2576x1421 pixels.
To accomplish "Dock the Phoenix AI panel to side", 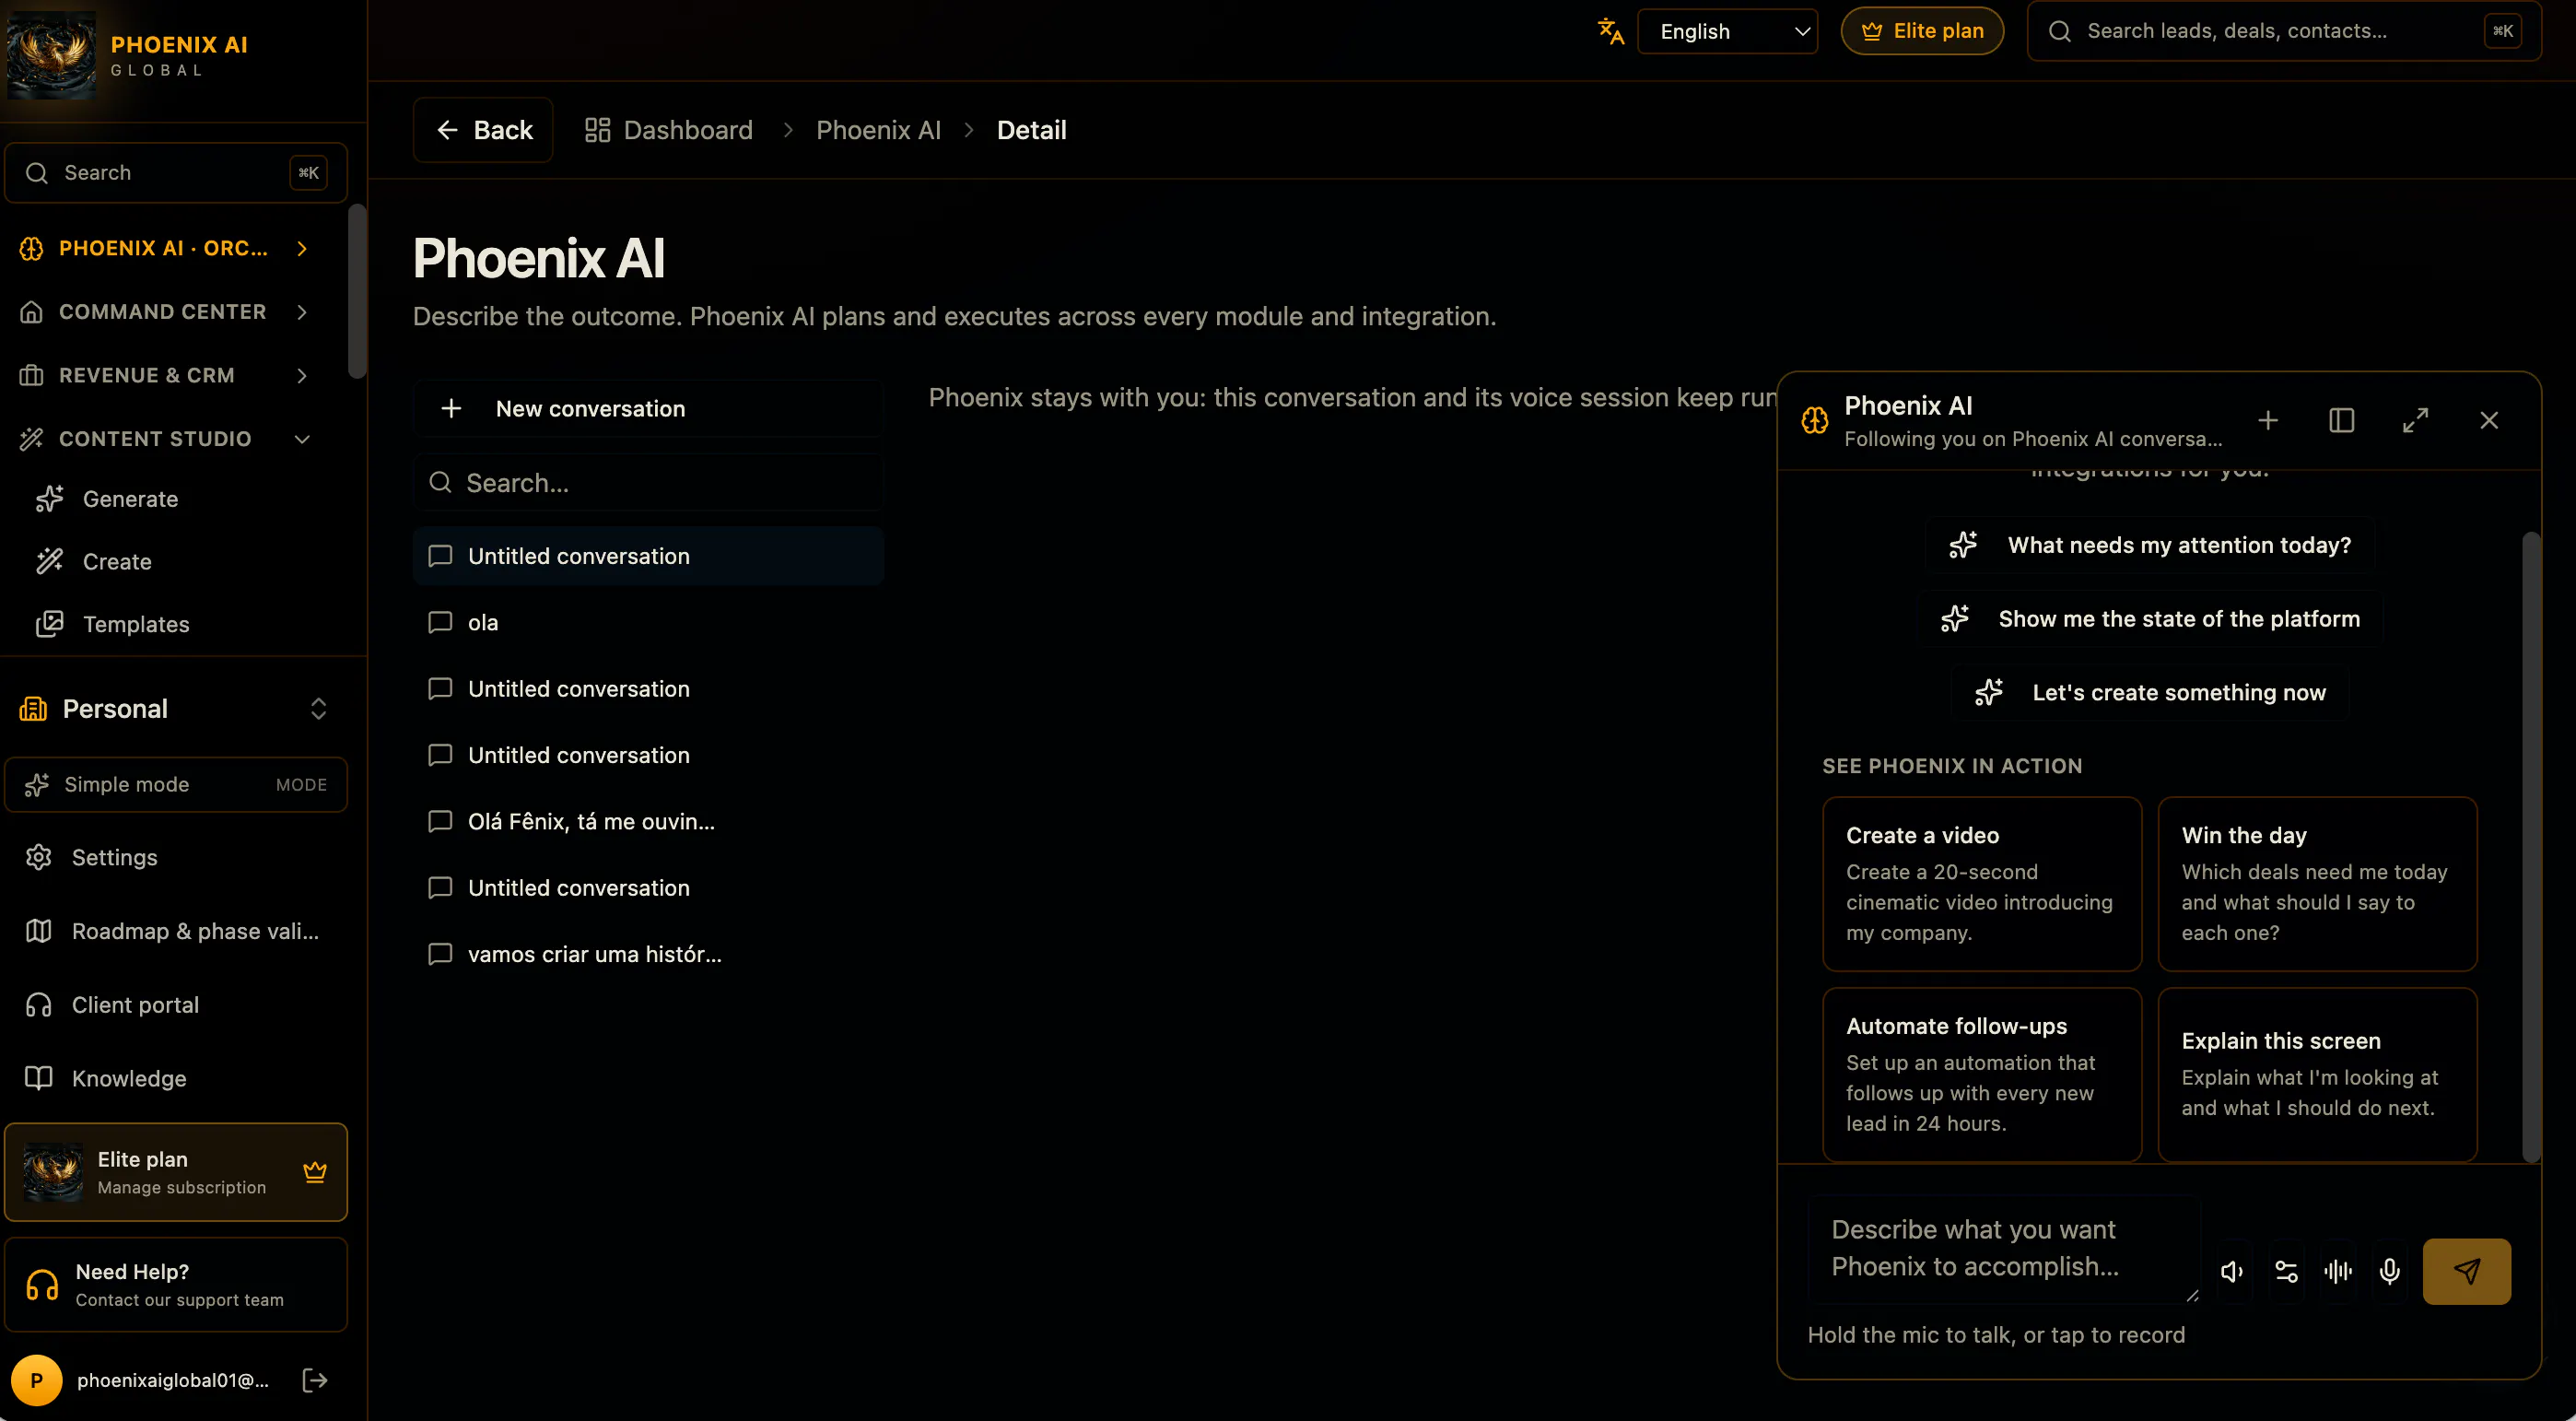I will pos(2341,420).
